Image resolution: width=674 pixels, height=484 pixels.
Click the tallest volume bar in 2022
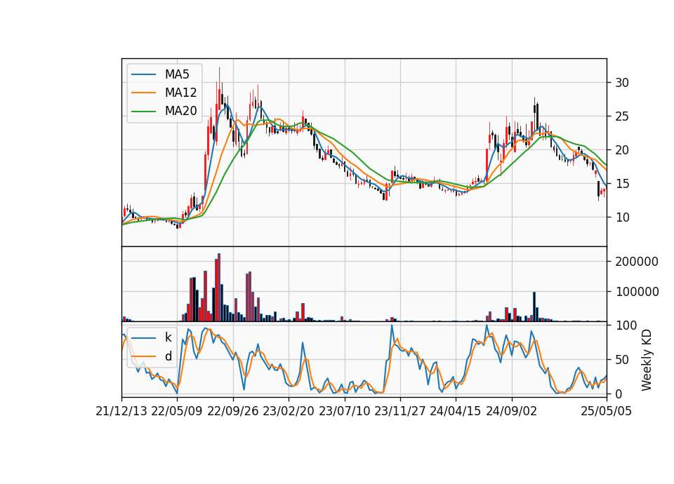pos(219,288)
